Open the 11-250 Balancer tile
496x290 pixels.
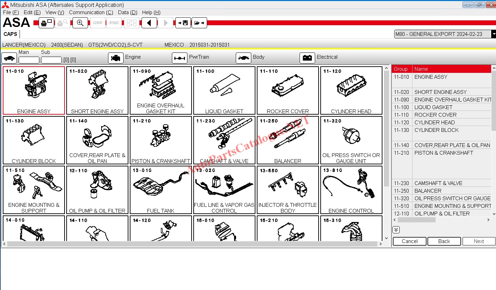tap(288, 140)
